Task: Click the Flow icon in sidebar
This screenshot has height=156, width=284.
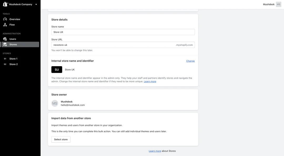Action: click(x=5, y=25)
